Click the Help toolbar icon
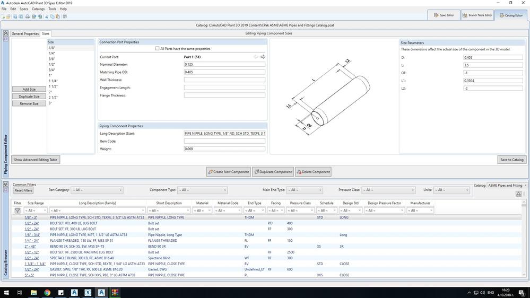Screen dimensions: 530x298 [x=65, y=16]
